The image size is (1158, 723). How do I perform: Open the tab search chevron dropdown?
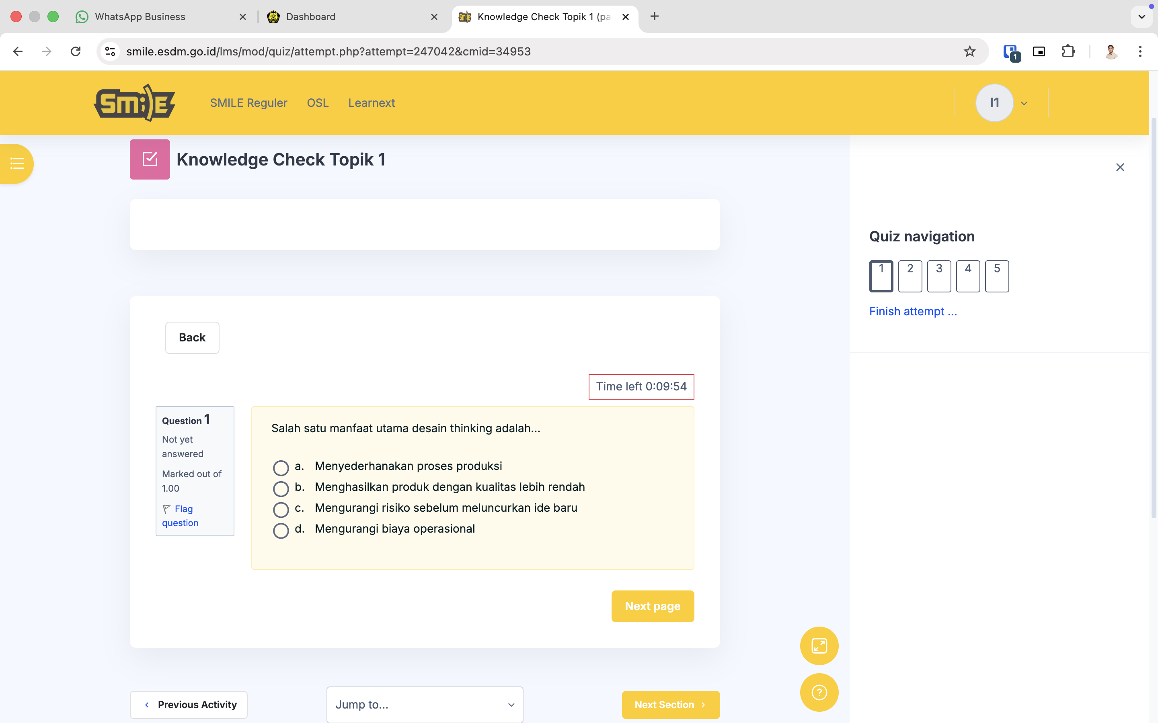coord(1141,17)
